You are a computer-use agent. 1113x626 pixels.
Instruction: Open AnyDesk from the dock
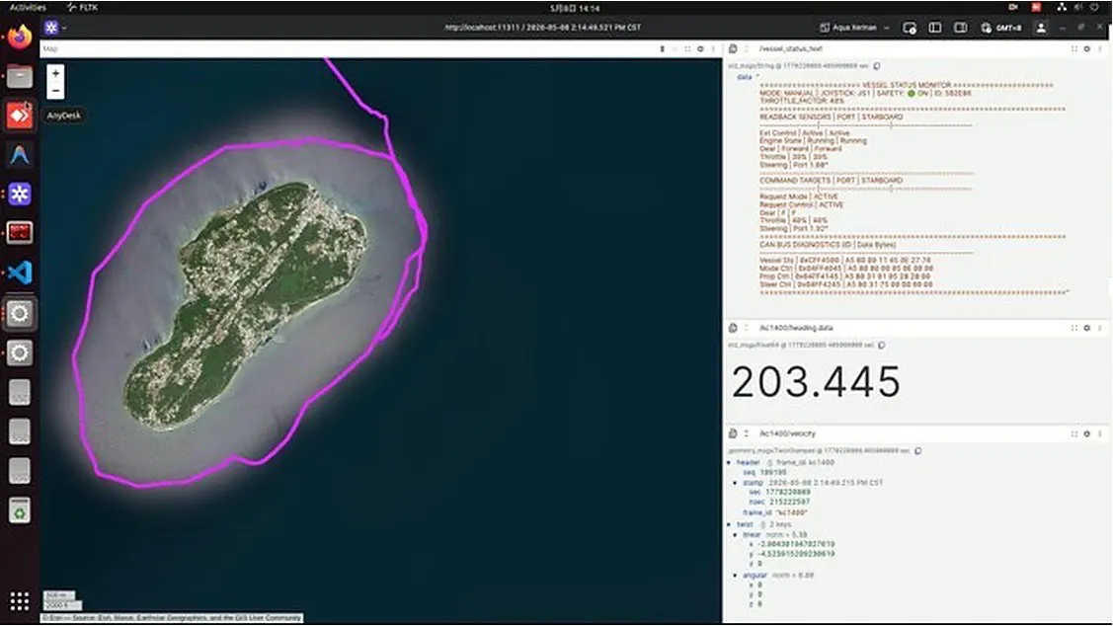click(19, 115)
